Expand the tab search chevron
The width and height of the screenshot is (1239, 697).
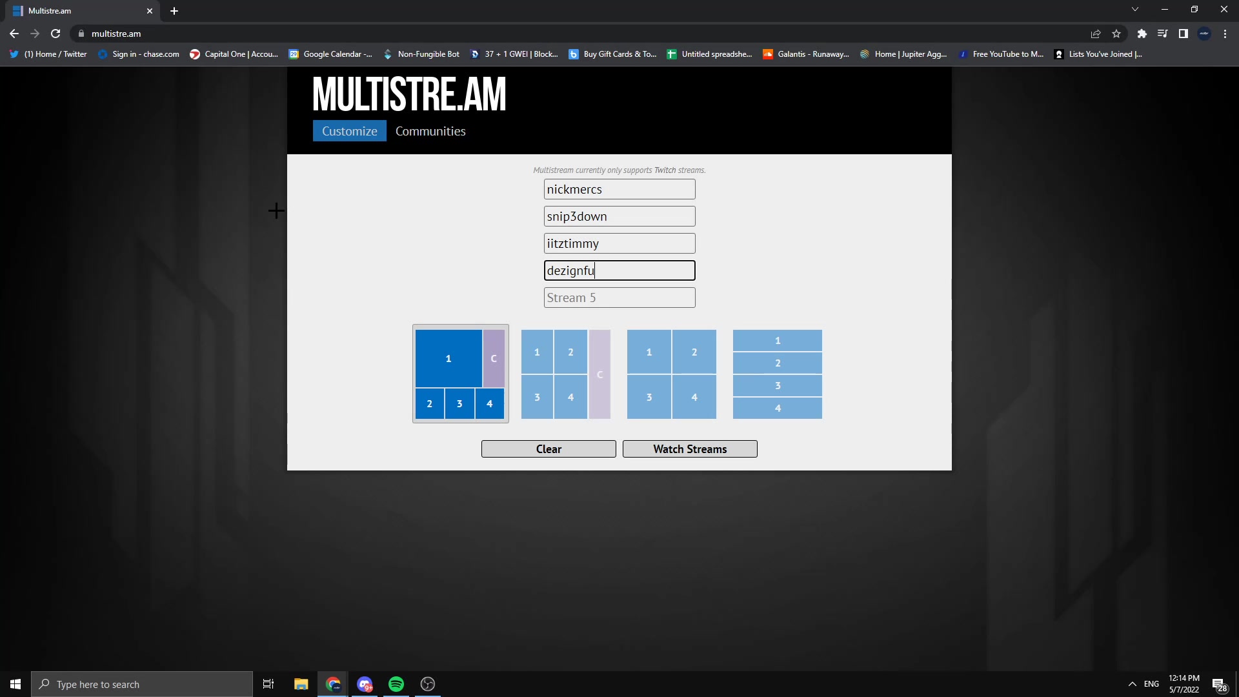point(1134,10)
